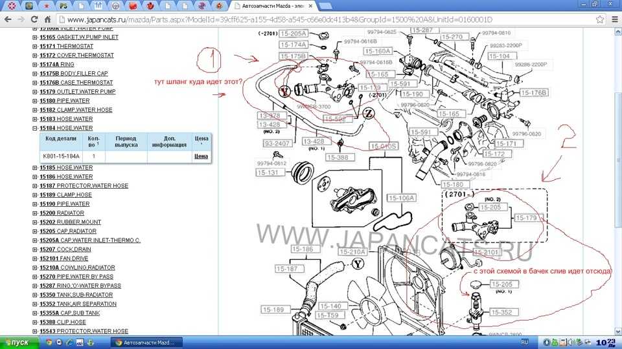Expand the 15165 GASKET,W.PUMP INLET node
This screenshot has width=622, height=349.
(x=35, y=37)
